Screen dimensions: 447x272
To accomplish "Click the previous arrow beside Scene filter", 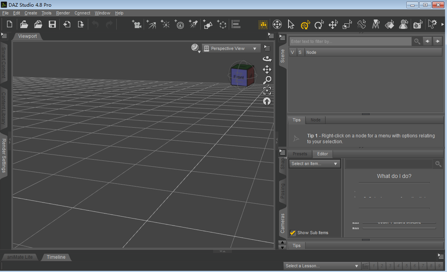I will tap(427, 41).
